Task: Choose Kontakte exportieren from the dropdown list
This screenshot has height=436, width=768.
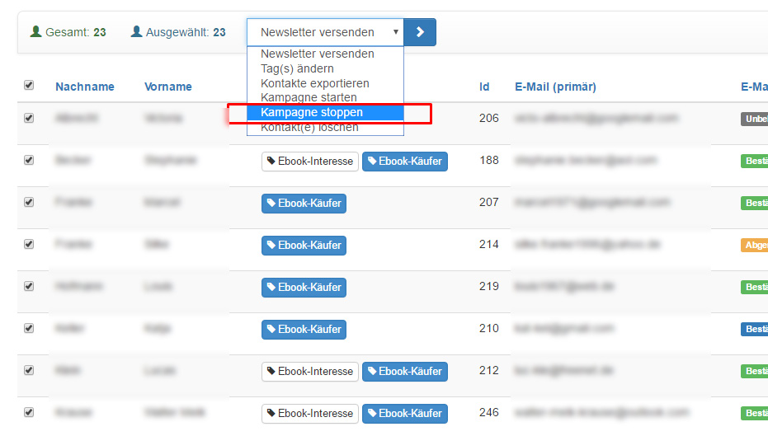Action: coord(314,83)
